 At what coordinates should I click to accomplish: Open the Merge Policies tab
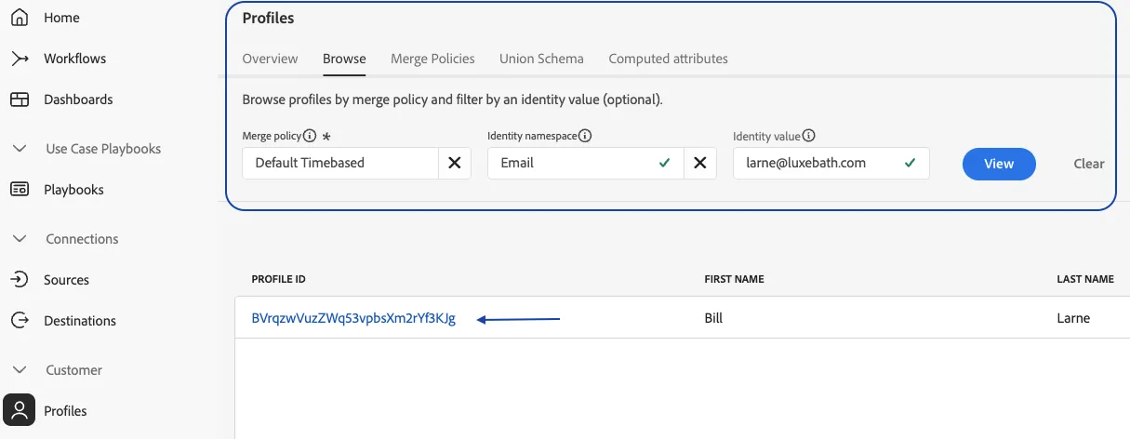(432, 59)
